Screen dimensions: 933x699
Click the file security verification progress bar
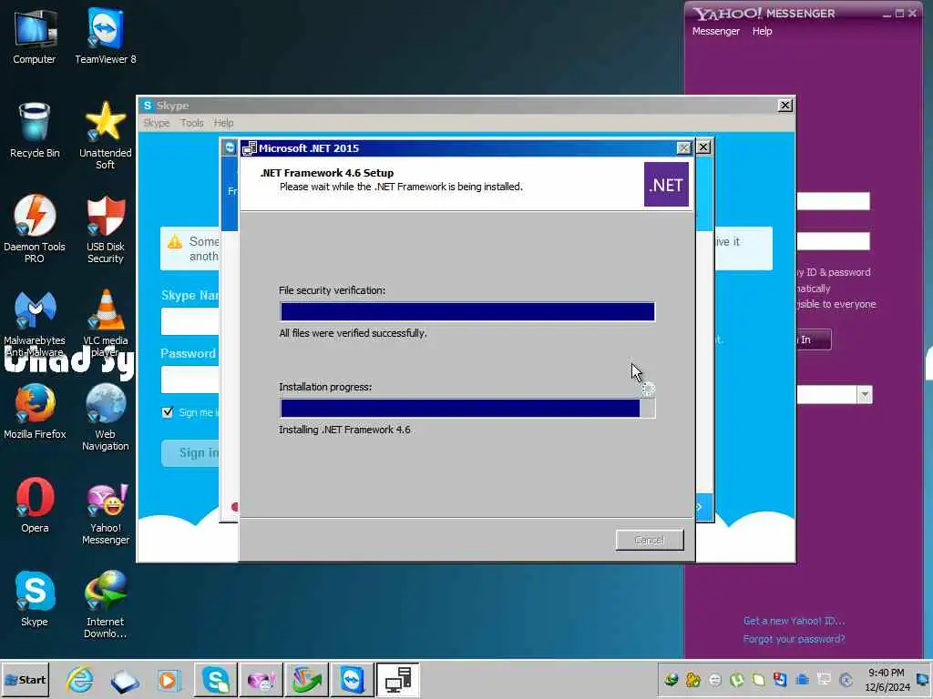[467, 312]
